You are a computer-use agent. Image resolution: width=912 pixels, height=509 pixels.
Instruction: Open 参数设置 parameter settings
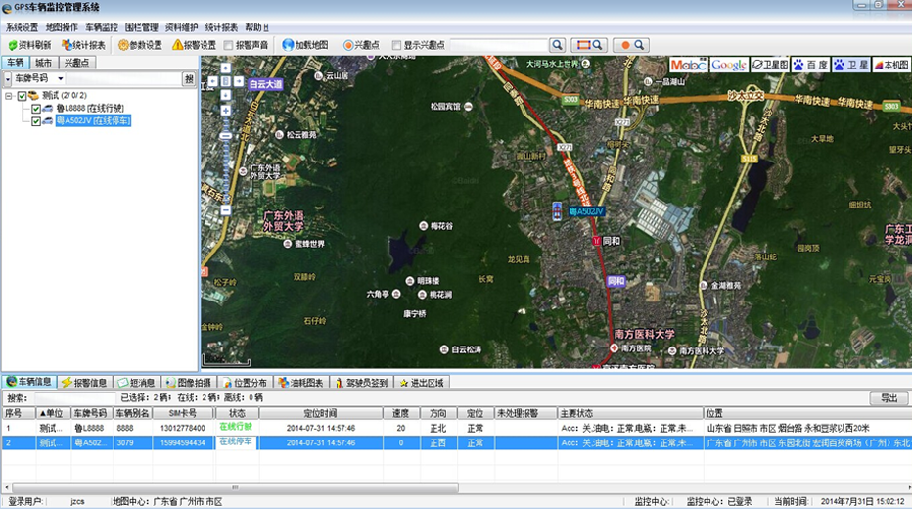coord(140,45)
